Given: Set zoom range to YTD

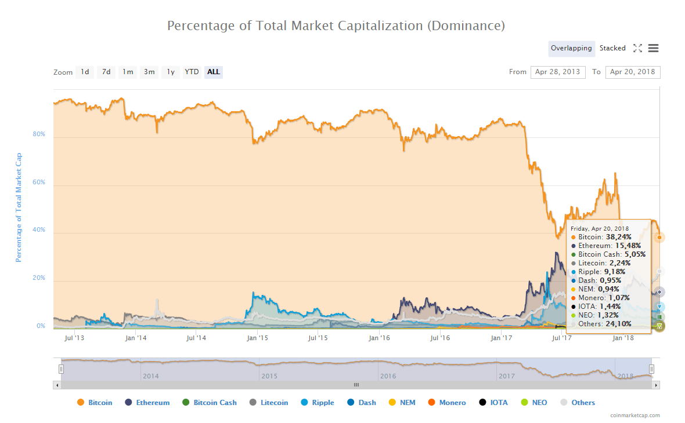Looking at the screenshot, I should click(192, 72).
